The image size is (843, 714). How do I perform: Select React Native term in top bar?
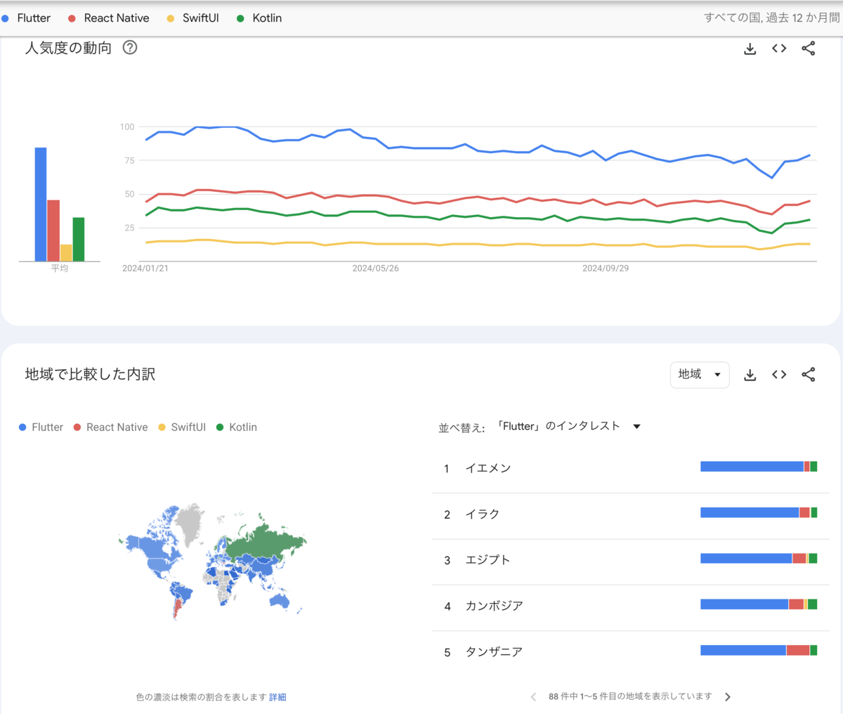pos(109,18)
